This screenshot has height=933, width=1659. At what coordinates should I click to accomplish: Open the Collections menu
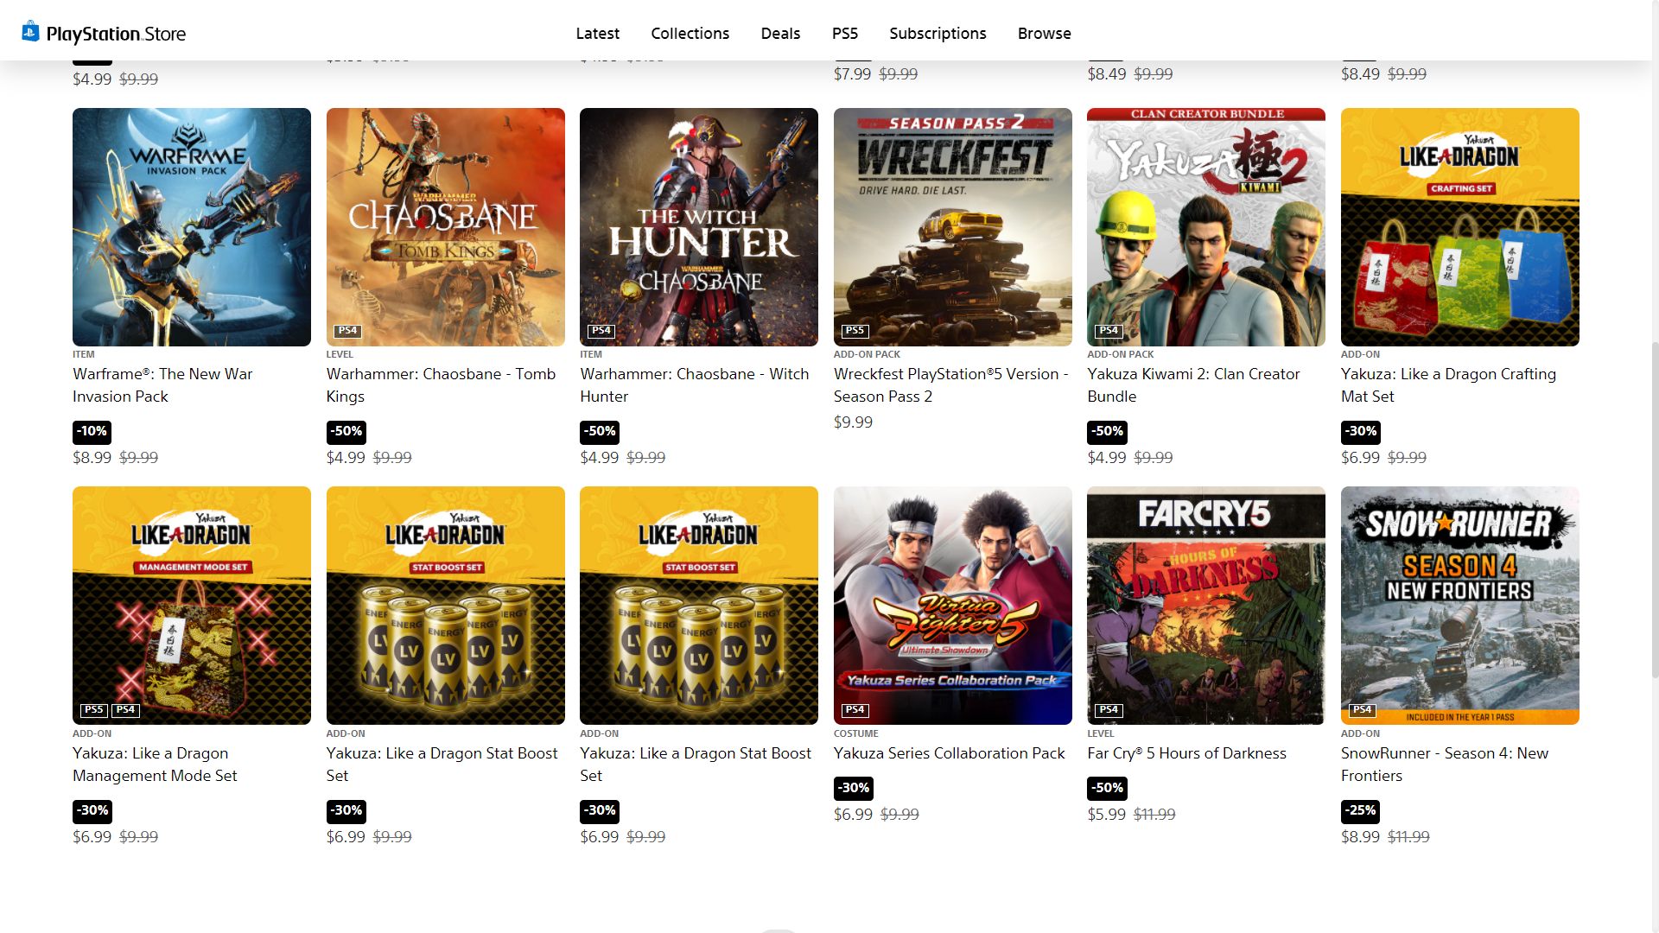pyautogui.click(x=690, y=34)
